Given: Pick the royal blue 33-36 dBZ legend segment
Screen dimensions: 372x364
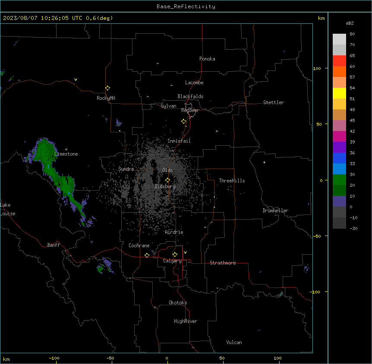Looking at the screenshot, I should [339, 158].
